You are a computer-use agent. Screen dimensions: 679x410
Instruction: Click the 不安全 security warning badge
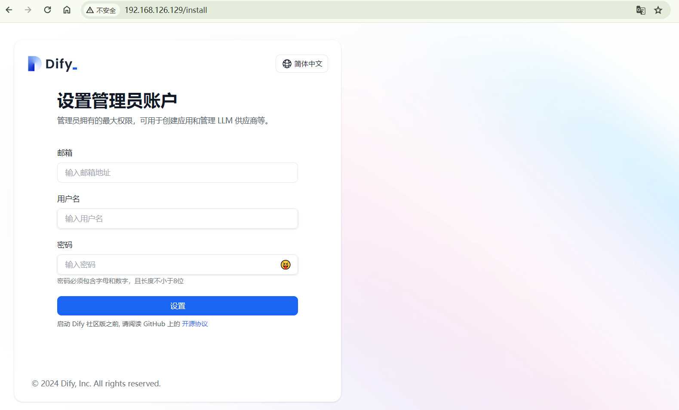(101, 10)
